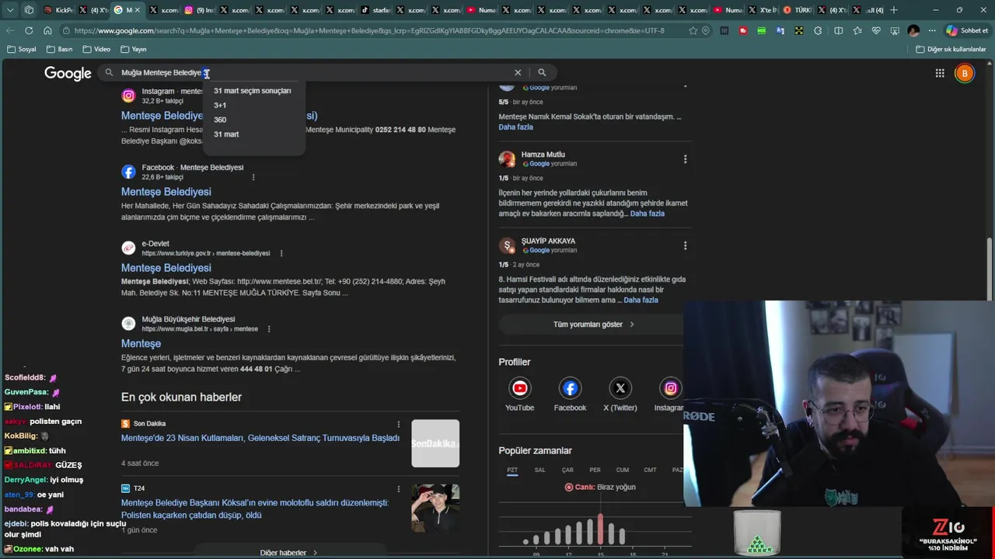Open options for ŞUAYİP AKKAYA review

(x=685, y=245)
